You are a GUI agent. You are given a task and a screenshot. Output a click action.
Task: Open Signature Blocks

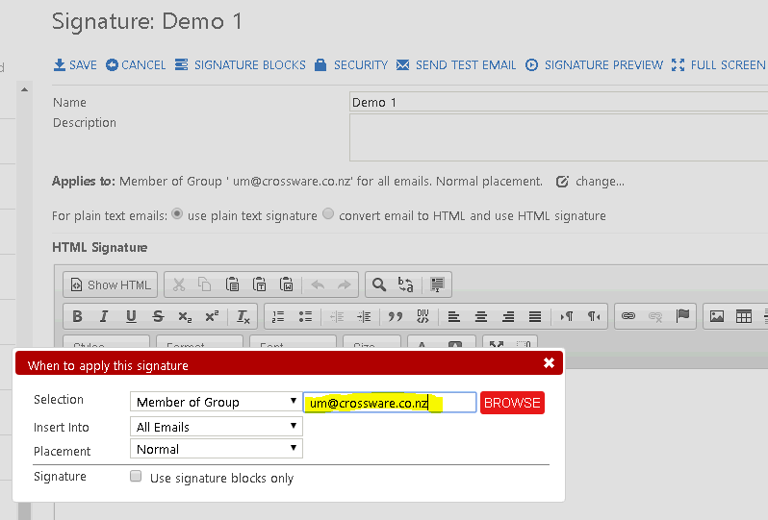pos(241,65)
